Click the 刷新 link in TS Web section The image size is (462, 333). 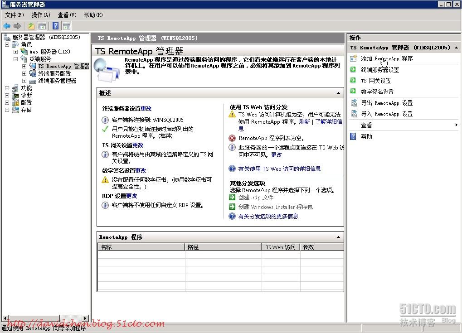pos(304,121)
